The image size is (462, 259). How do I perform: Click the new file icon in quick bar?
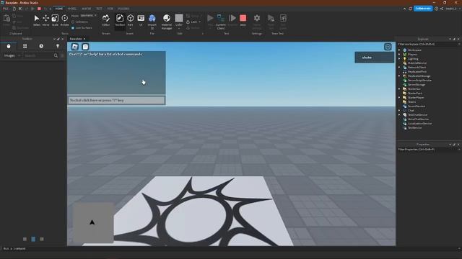pos(14,9)
